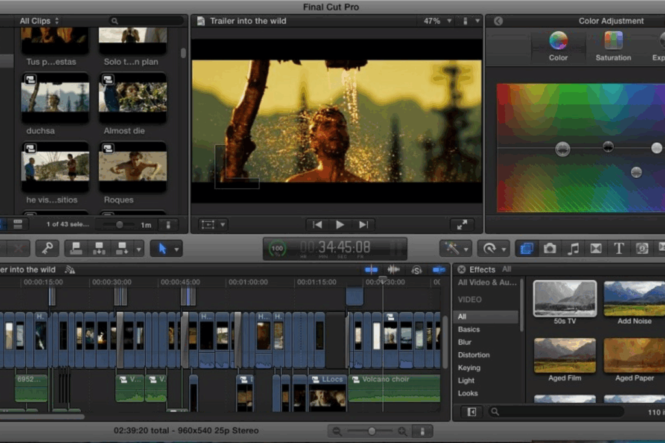Select the Distortion effects category
Viewport: 665px width, 443px height.
(x=473, y=355)
